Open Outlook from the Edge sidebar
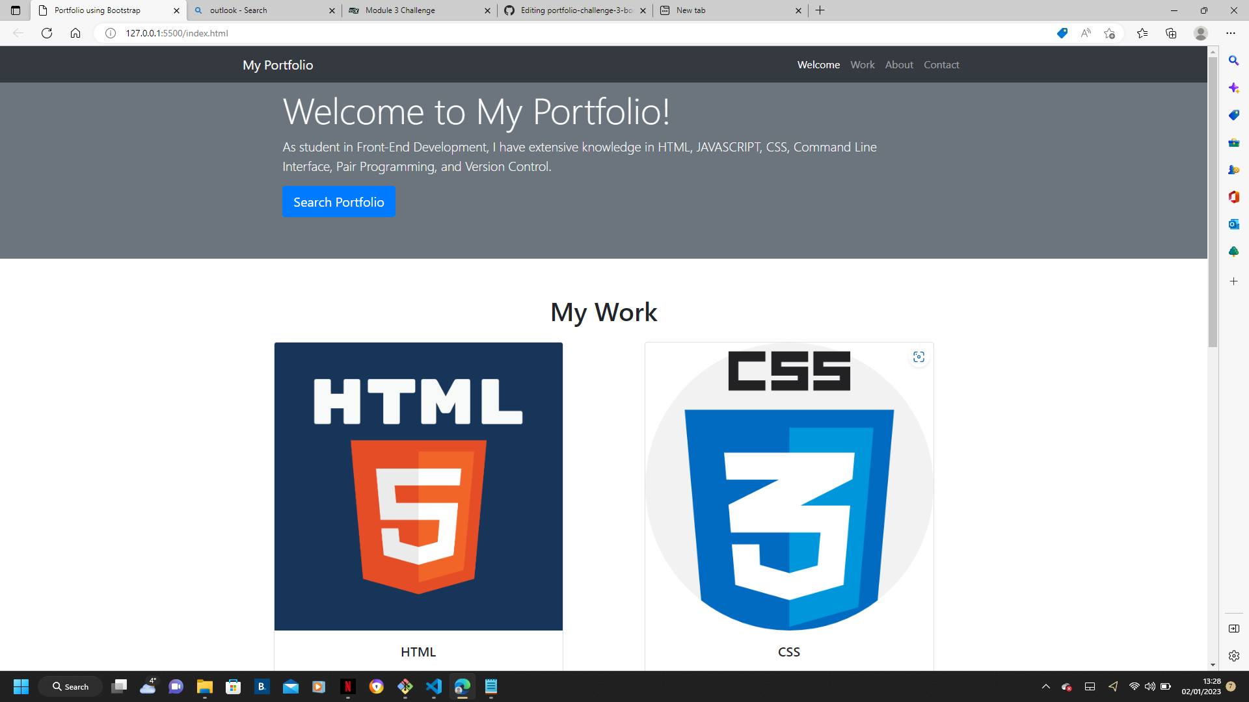 1234,224
